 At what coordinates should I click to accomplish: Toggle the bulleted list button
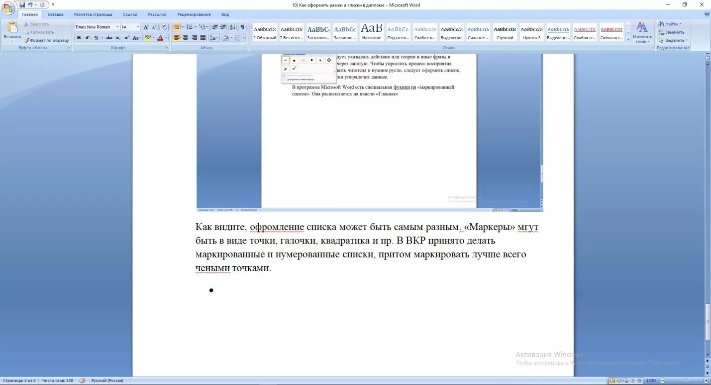tap(177, 27)
